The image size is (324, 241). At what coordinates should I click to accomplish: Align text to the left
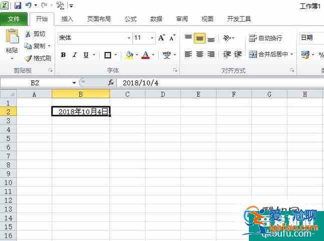point(188,54)
